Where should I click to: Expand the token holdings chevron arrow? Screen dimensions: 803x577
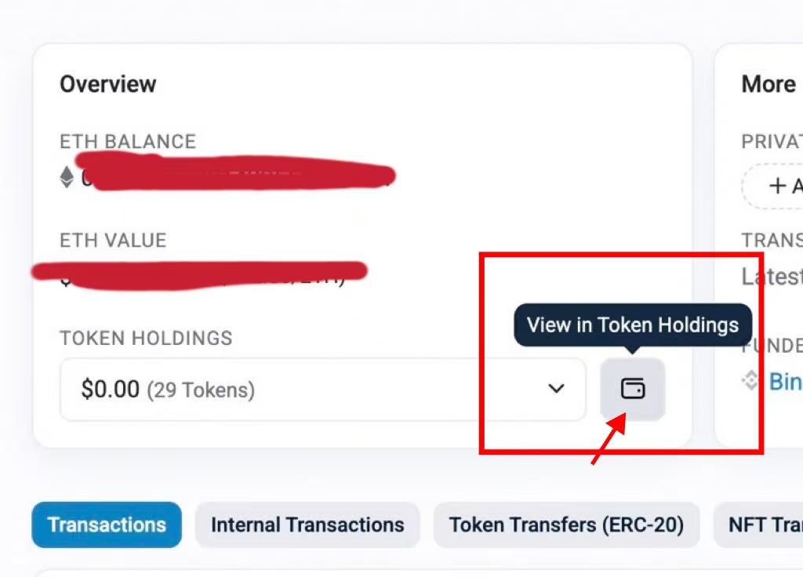tap(556, 389)
